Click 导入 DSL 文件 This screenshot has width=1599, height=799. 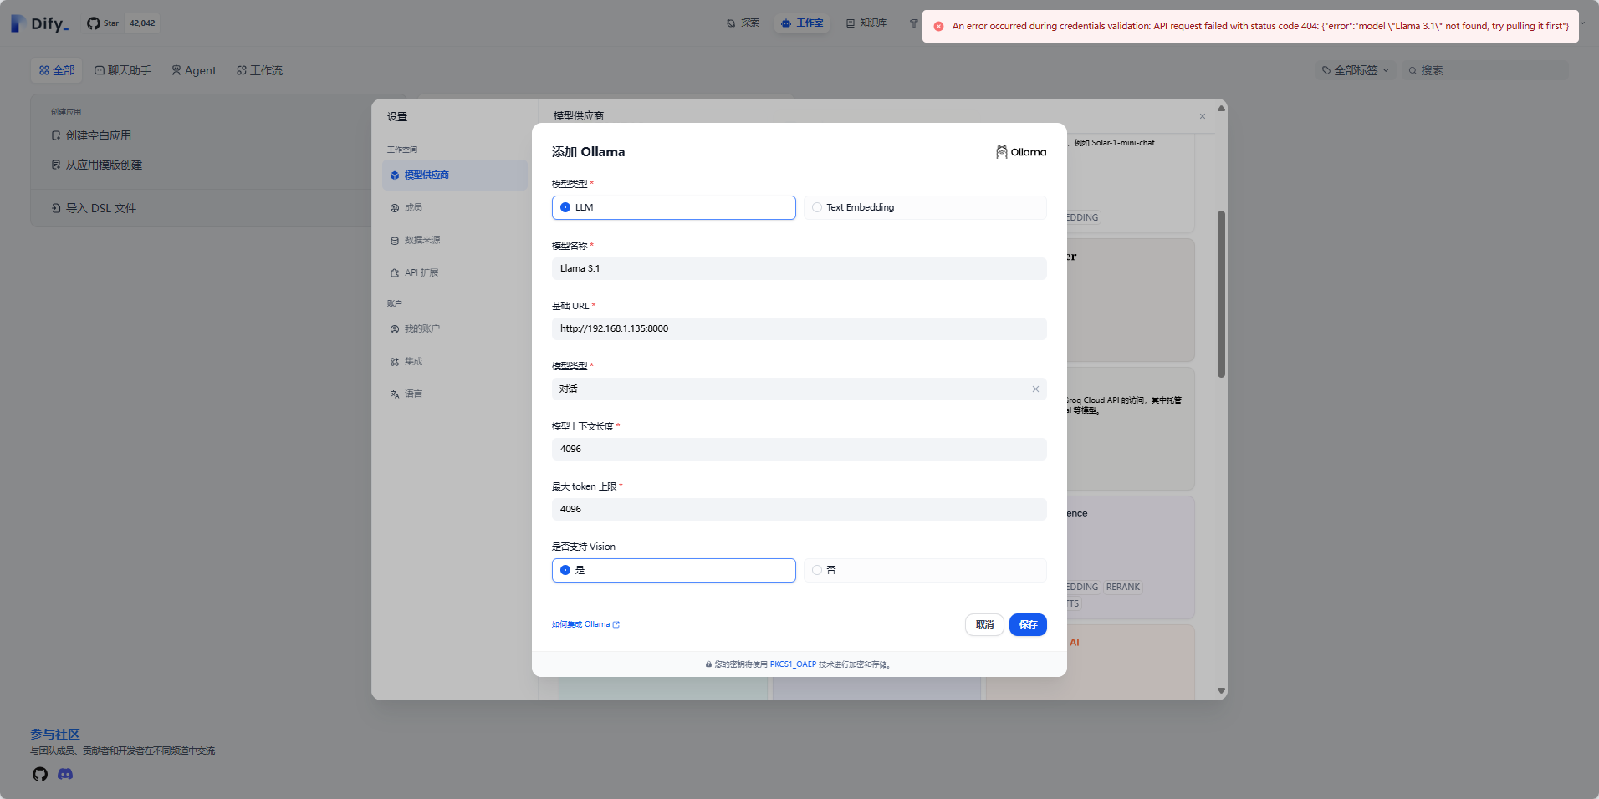(x=100, y=208)
